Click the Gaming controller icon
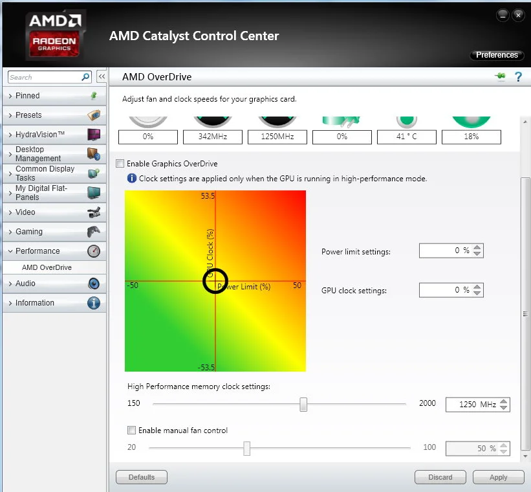Viewport: 531px width, 492px height. pos(94,232)
